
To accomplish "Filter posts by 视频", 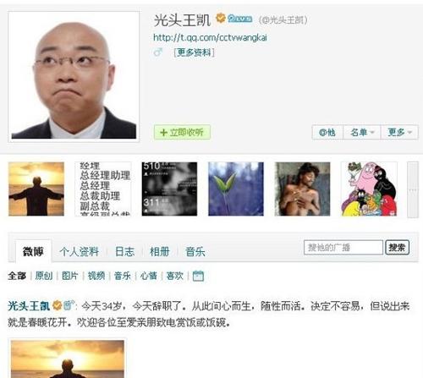I will (96, 276).
